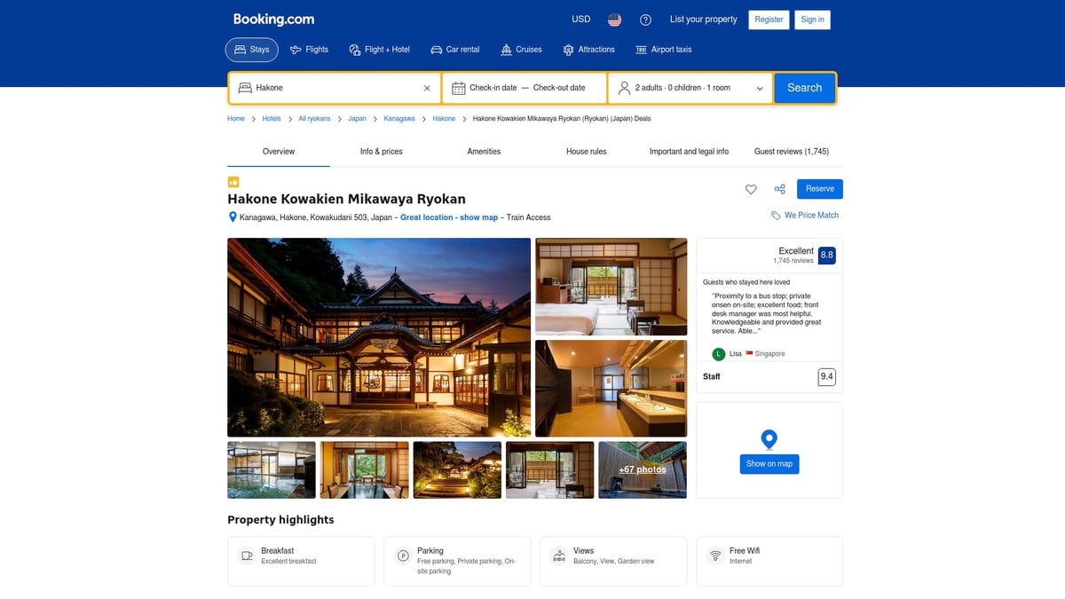Click the US flag language selector
This screenshot has width=1065, height=599.
click(613, 19)
